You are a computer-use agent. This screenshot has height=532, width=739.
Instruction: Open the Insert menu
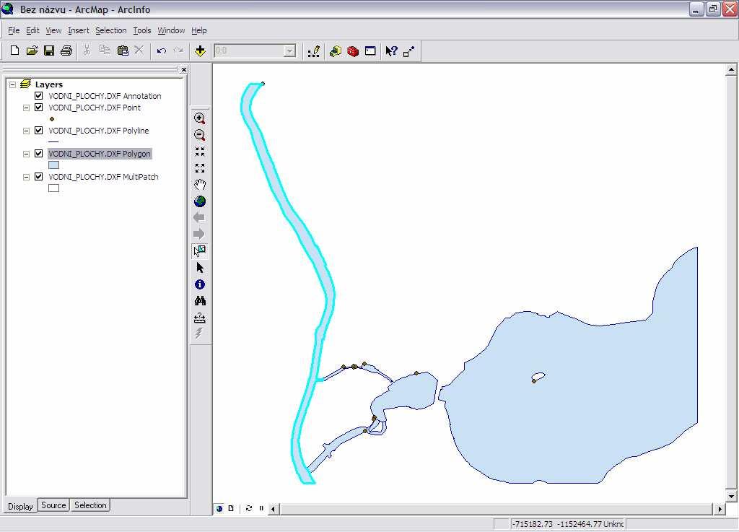78,30
